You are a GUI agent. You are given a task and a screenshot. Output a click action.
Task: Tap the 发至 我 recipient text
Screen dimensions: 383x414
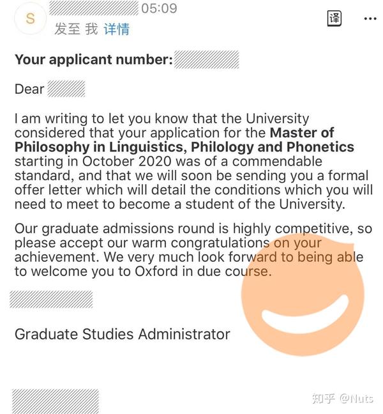click(76, 29)
